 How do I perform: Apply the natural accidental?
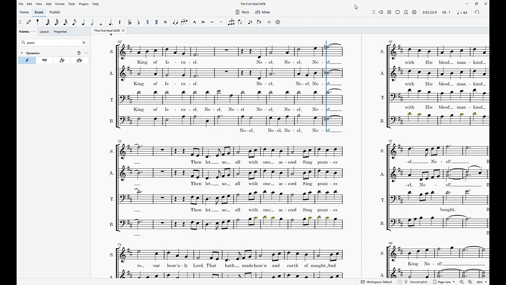coord(147,22)
